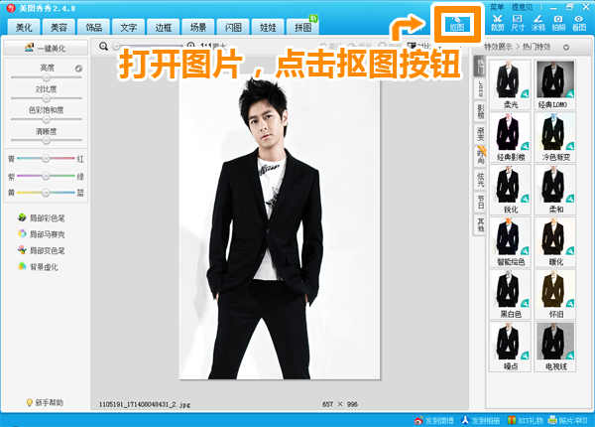This screenshot has height=427, width=595.
Task: Apply the 电视线 TV lines thumbnail
Action: (555, 347)
